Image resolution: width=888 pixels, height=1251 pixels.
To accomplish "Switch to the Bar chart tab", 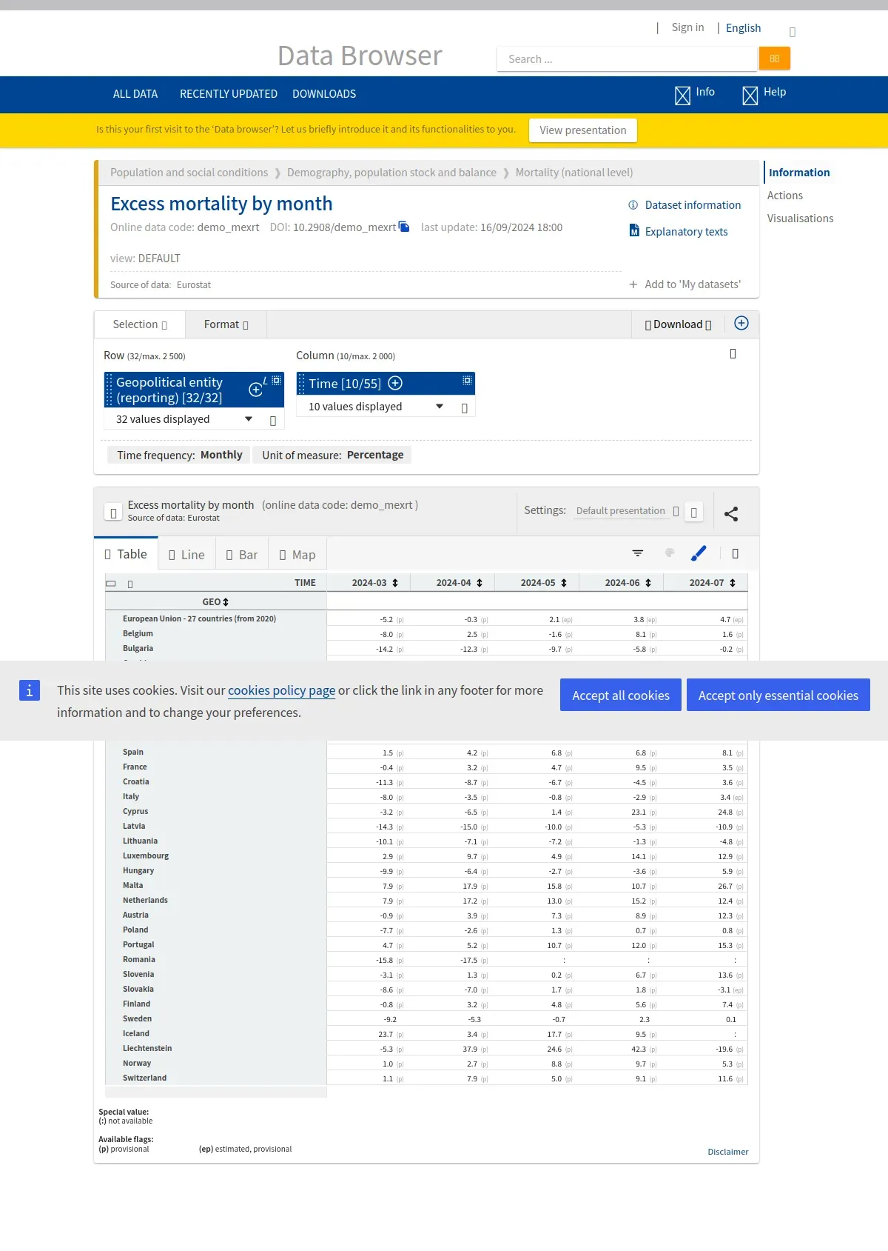I will [x=242, y=555].
